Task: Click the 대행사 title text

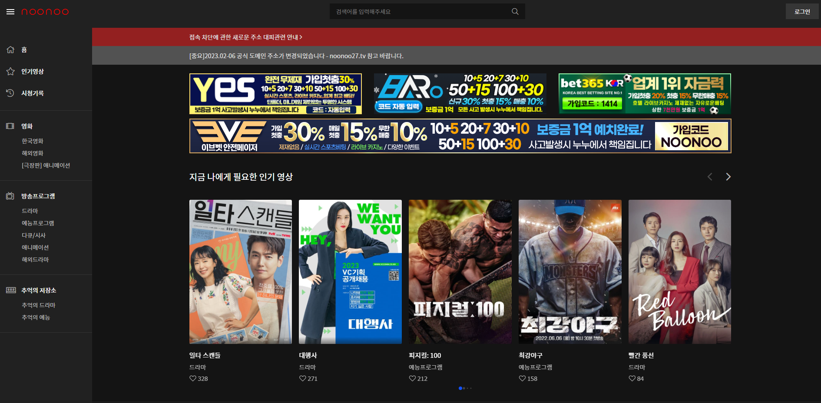Action: pyautogui.click(x=308, y=355)
